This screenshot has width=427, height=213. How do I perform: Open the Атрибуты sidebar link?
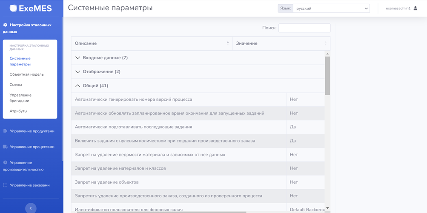[18, 111]
